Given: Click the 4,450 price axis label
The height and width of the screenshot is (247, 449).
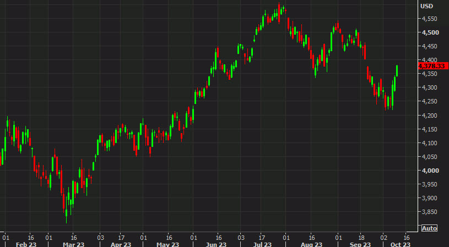Looking at the screenshot, I should [430, 46].
